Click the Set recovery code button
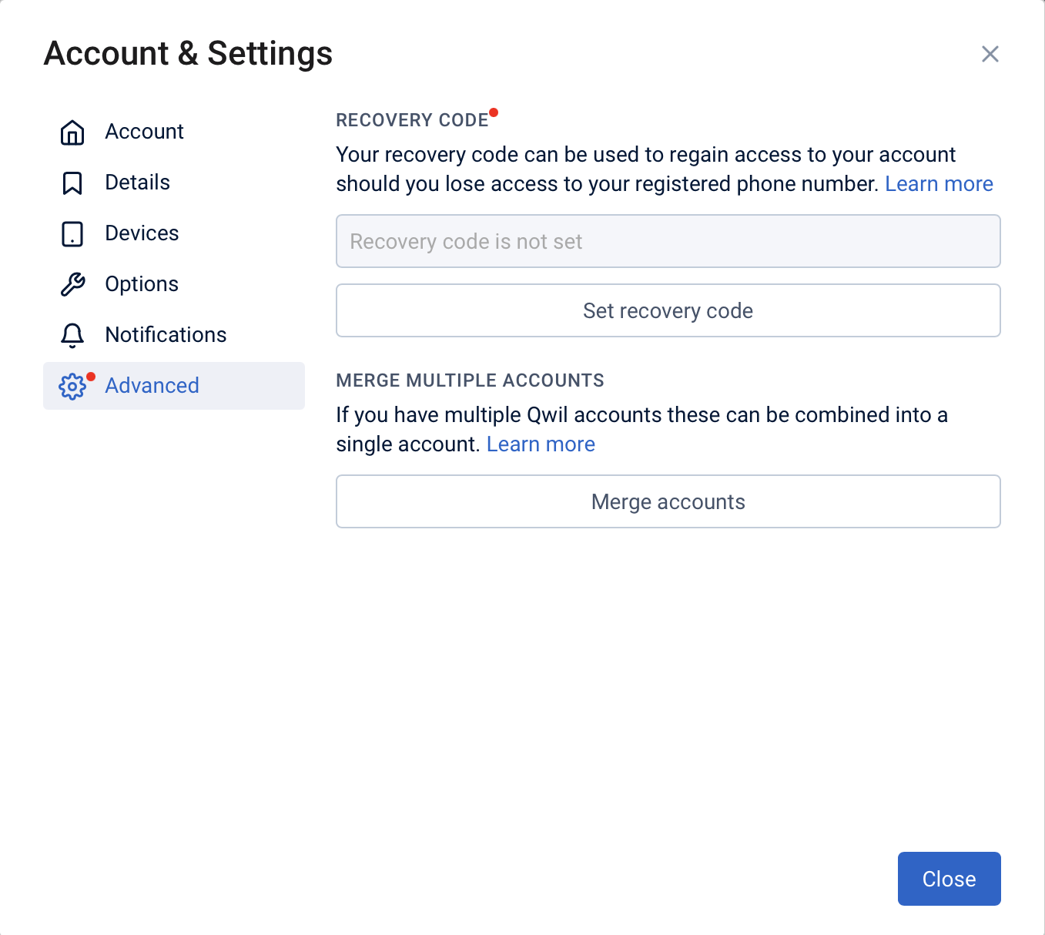The image size is (1045, 935). tap(668, 310)
